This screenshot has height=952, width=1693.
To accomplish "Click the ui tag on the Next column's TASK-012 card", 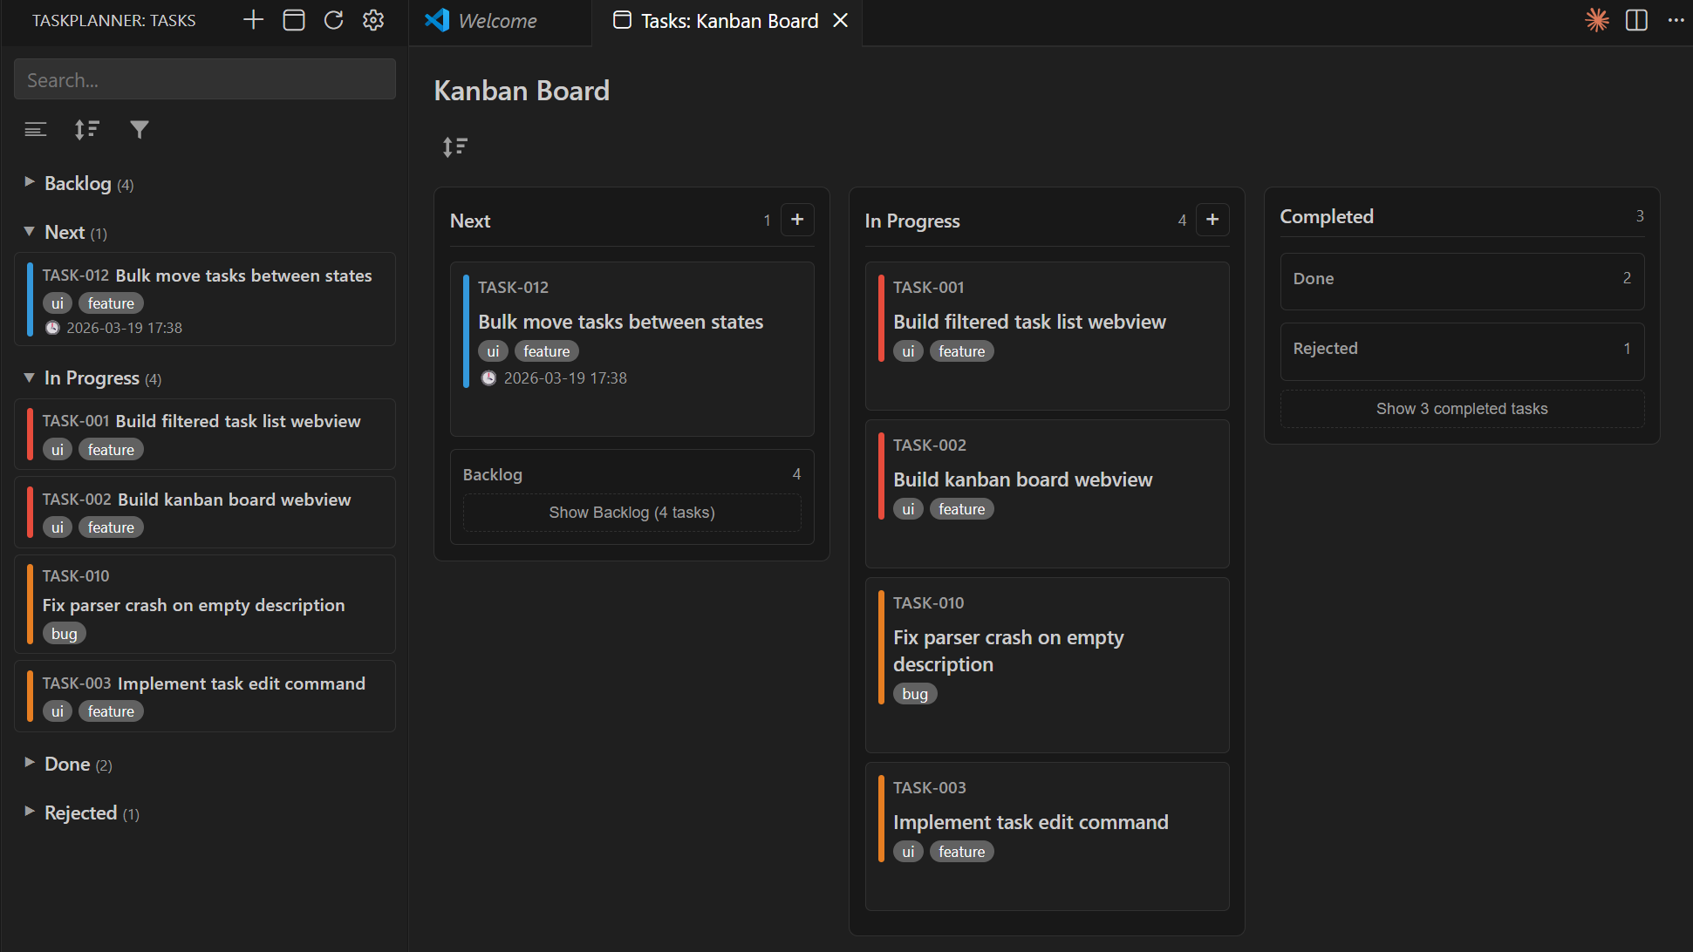I will tap(493, 351).
